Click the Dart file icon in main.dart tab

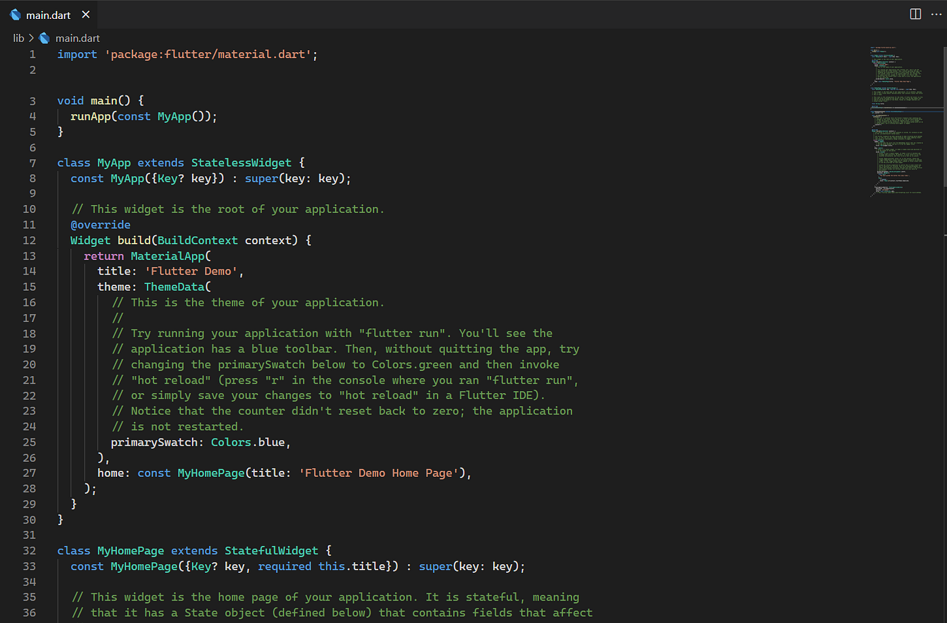[15, 14]
